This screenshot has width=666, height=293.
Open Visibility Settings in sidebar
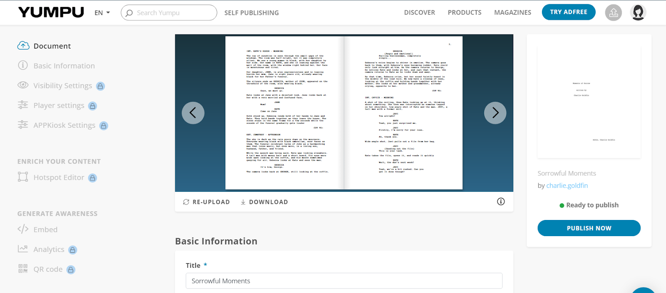tap(63, 86)
